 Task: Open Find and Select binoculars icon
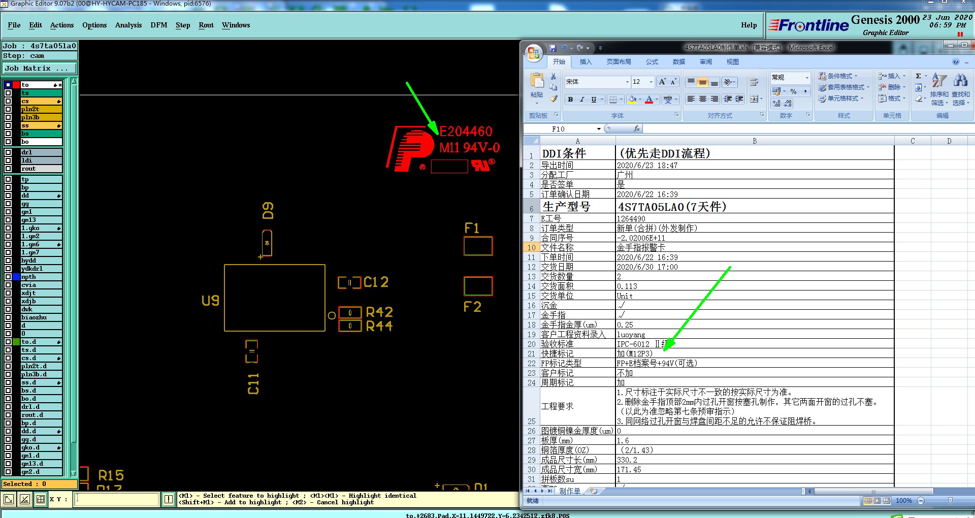960,89
